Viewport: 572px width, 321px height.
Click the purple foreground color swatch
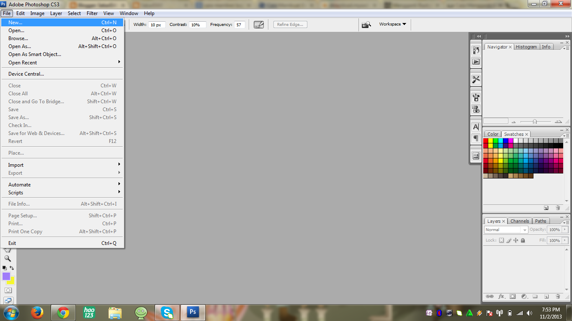pos(5,276)
